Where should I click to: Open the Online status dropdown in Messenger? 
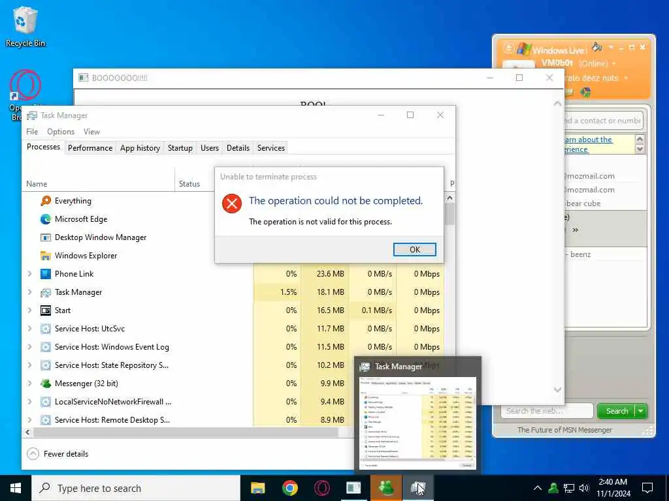click(614, 63)
